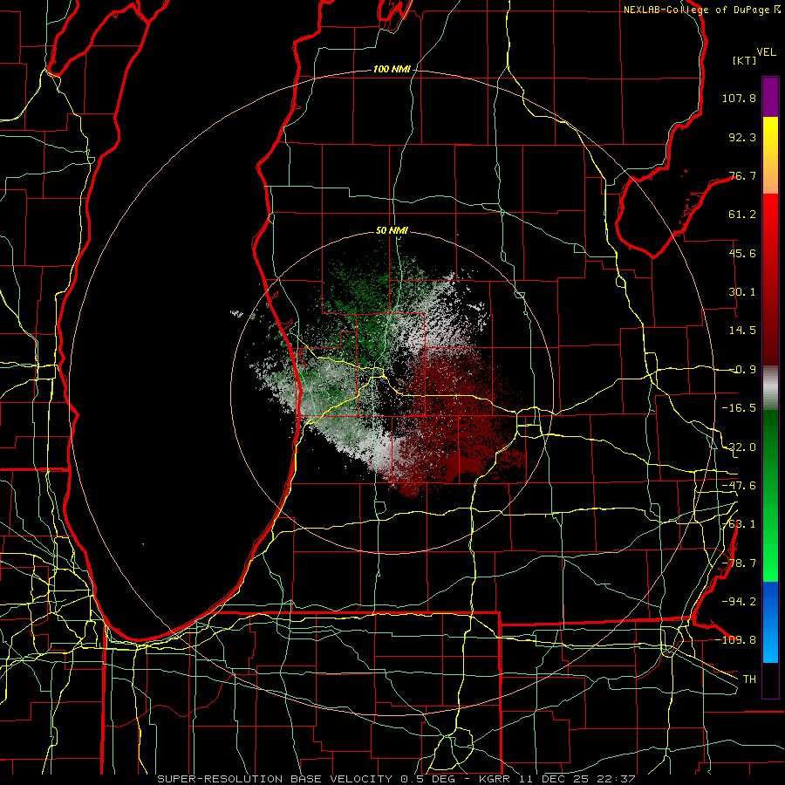This screenshot has width=785, height=785.
Task: Click the 100 NMI range ring label
Action: [x=392, y=69]
